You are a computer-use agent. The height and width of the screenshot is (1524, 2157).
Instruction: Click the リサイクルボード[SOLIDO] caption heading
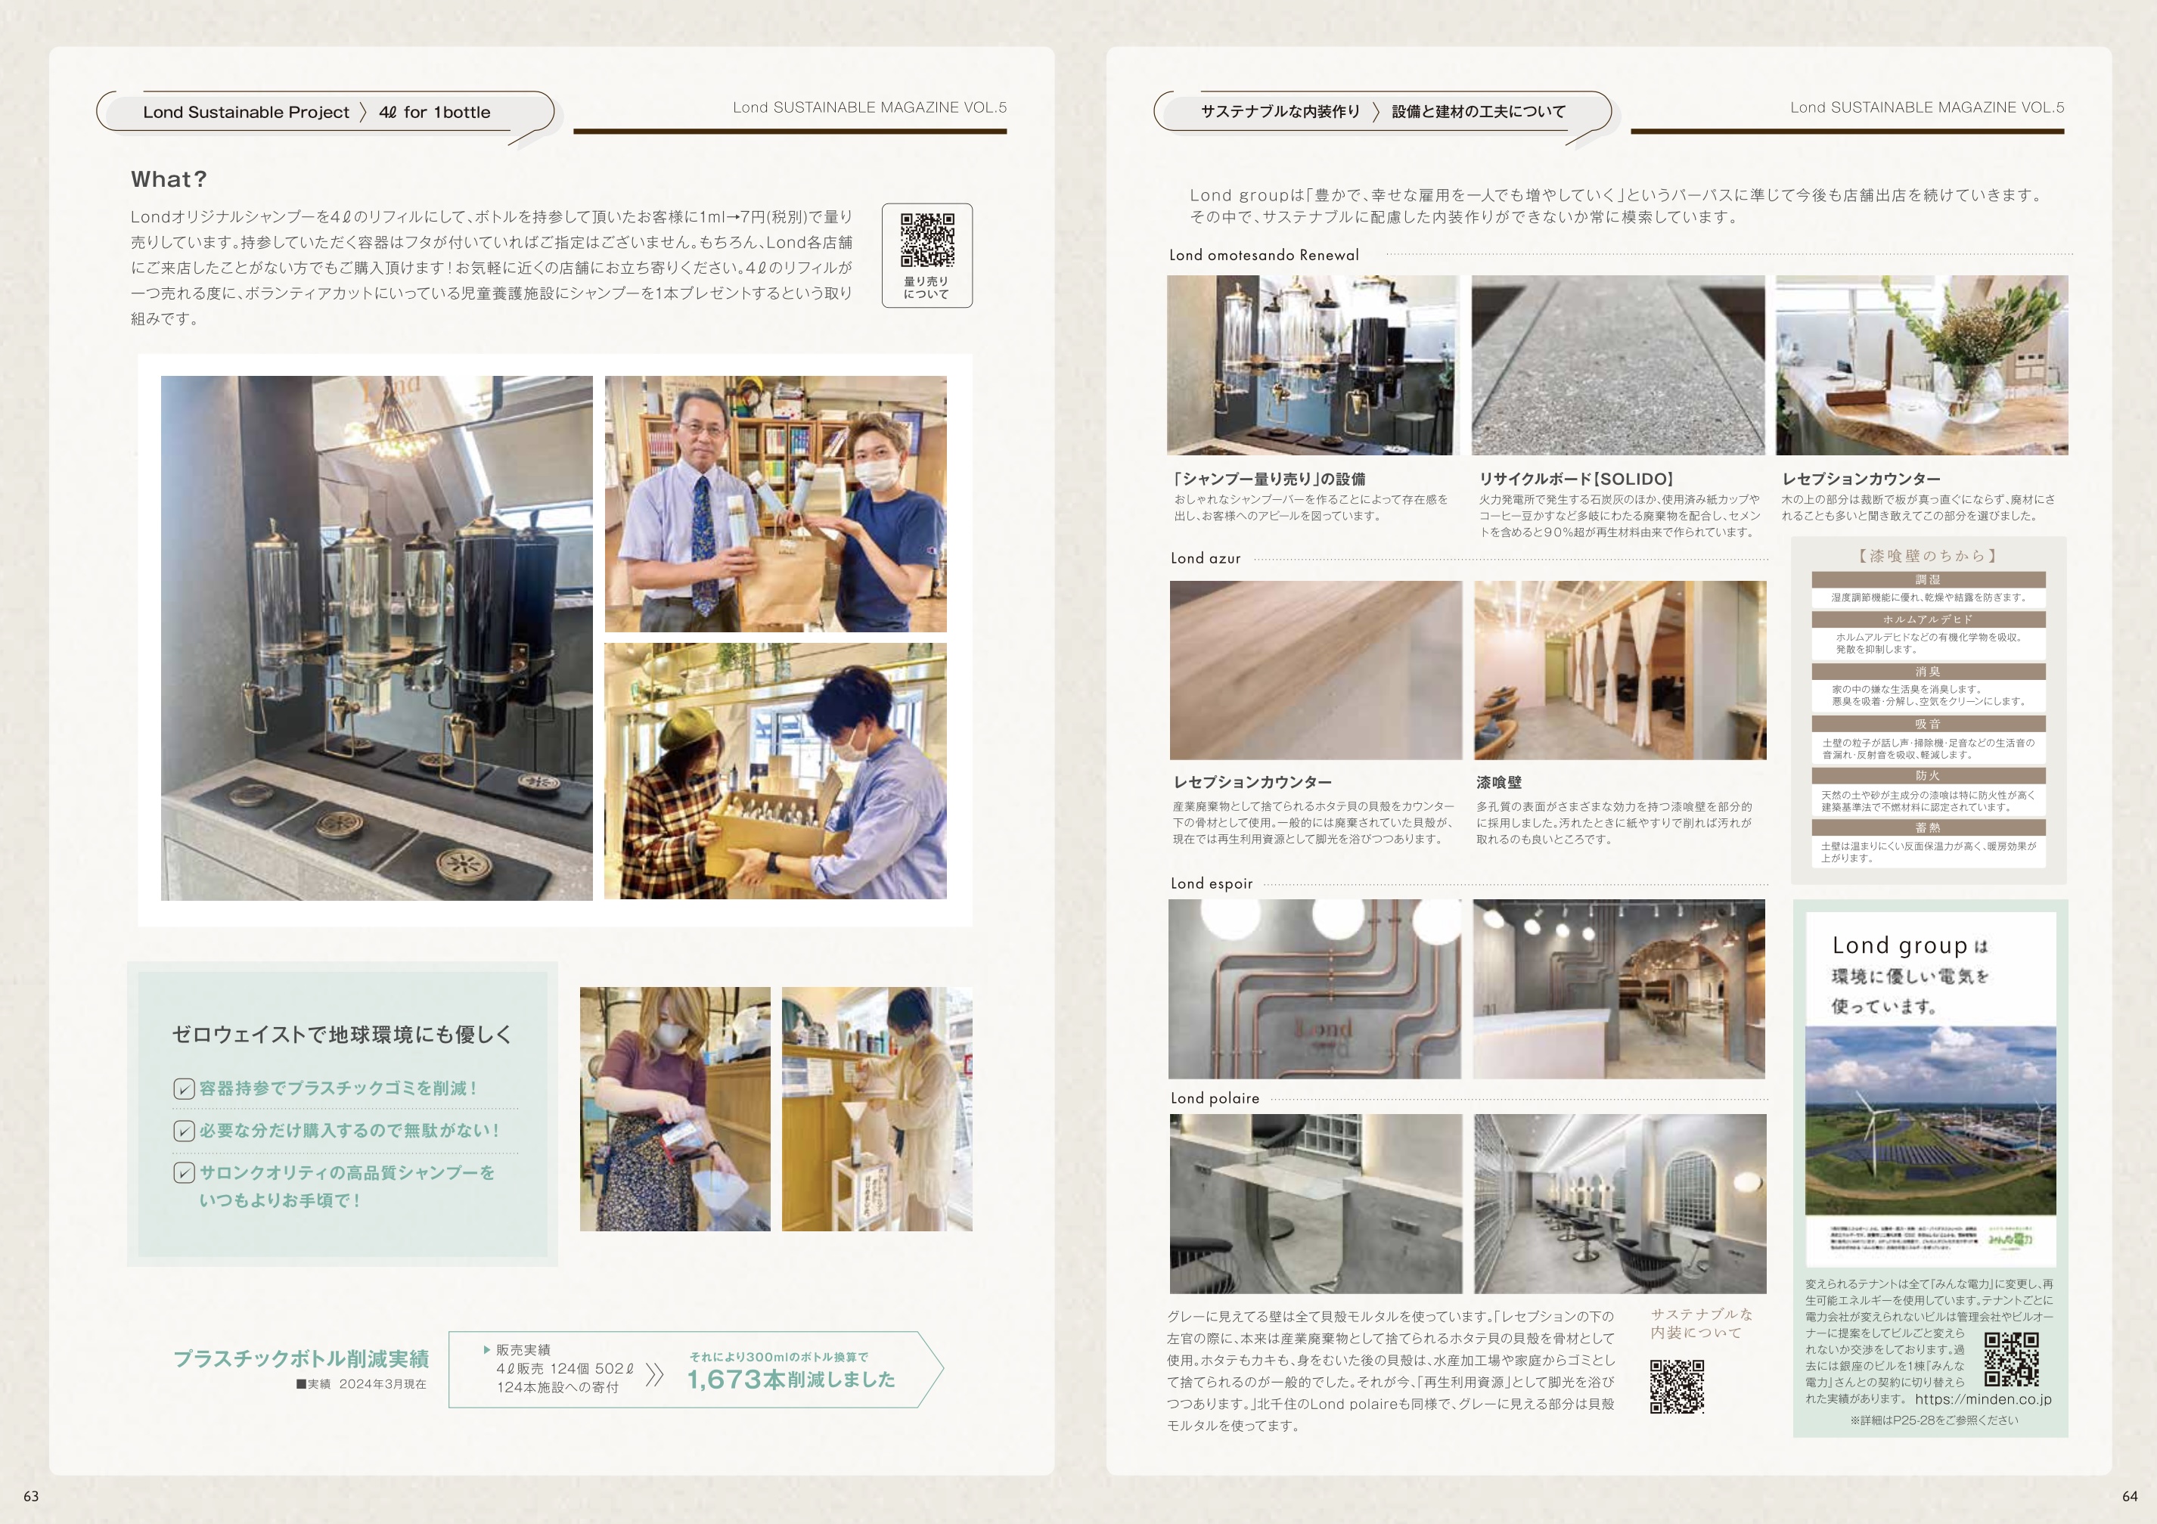pyautogui.click(x=1576, y=480)
